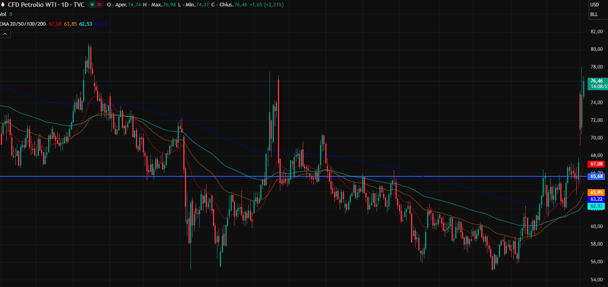Click the Min. value 74,37 in the header

point(203,5)
